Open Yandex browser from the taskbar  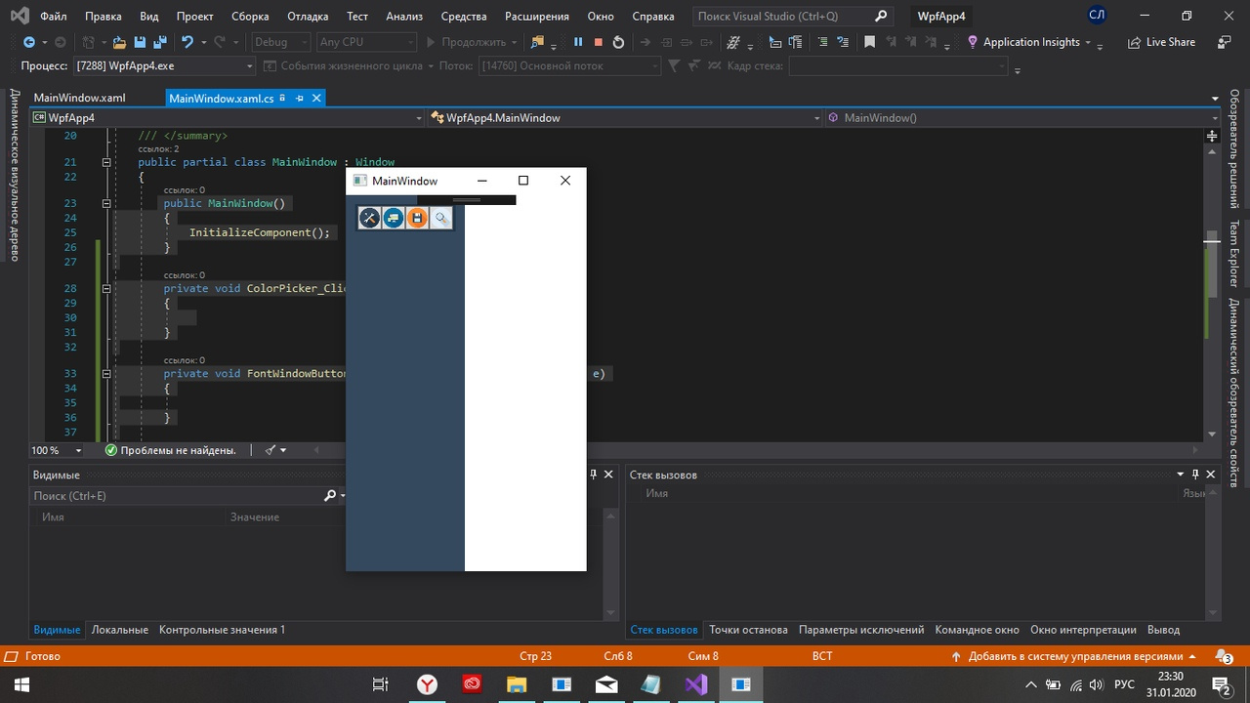click(427, 684)
